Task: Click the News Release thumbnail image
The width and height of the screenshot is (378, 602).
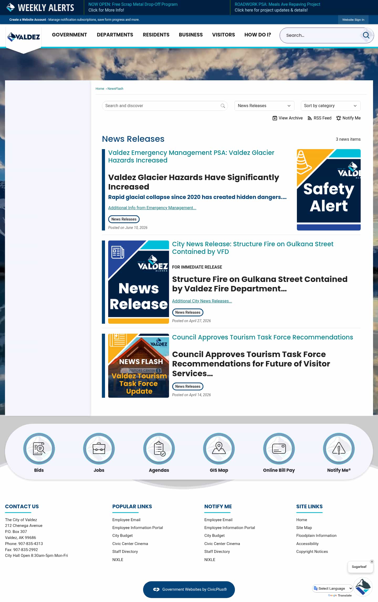Action: point(138,282)
